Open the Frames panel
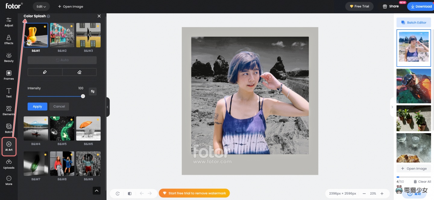434x200 pixels. click(9, 75)
